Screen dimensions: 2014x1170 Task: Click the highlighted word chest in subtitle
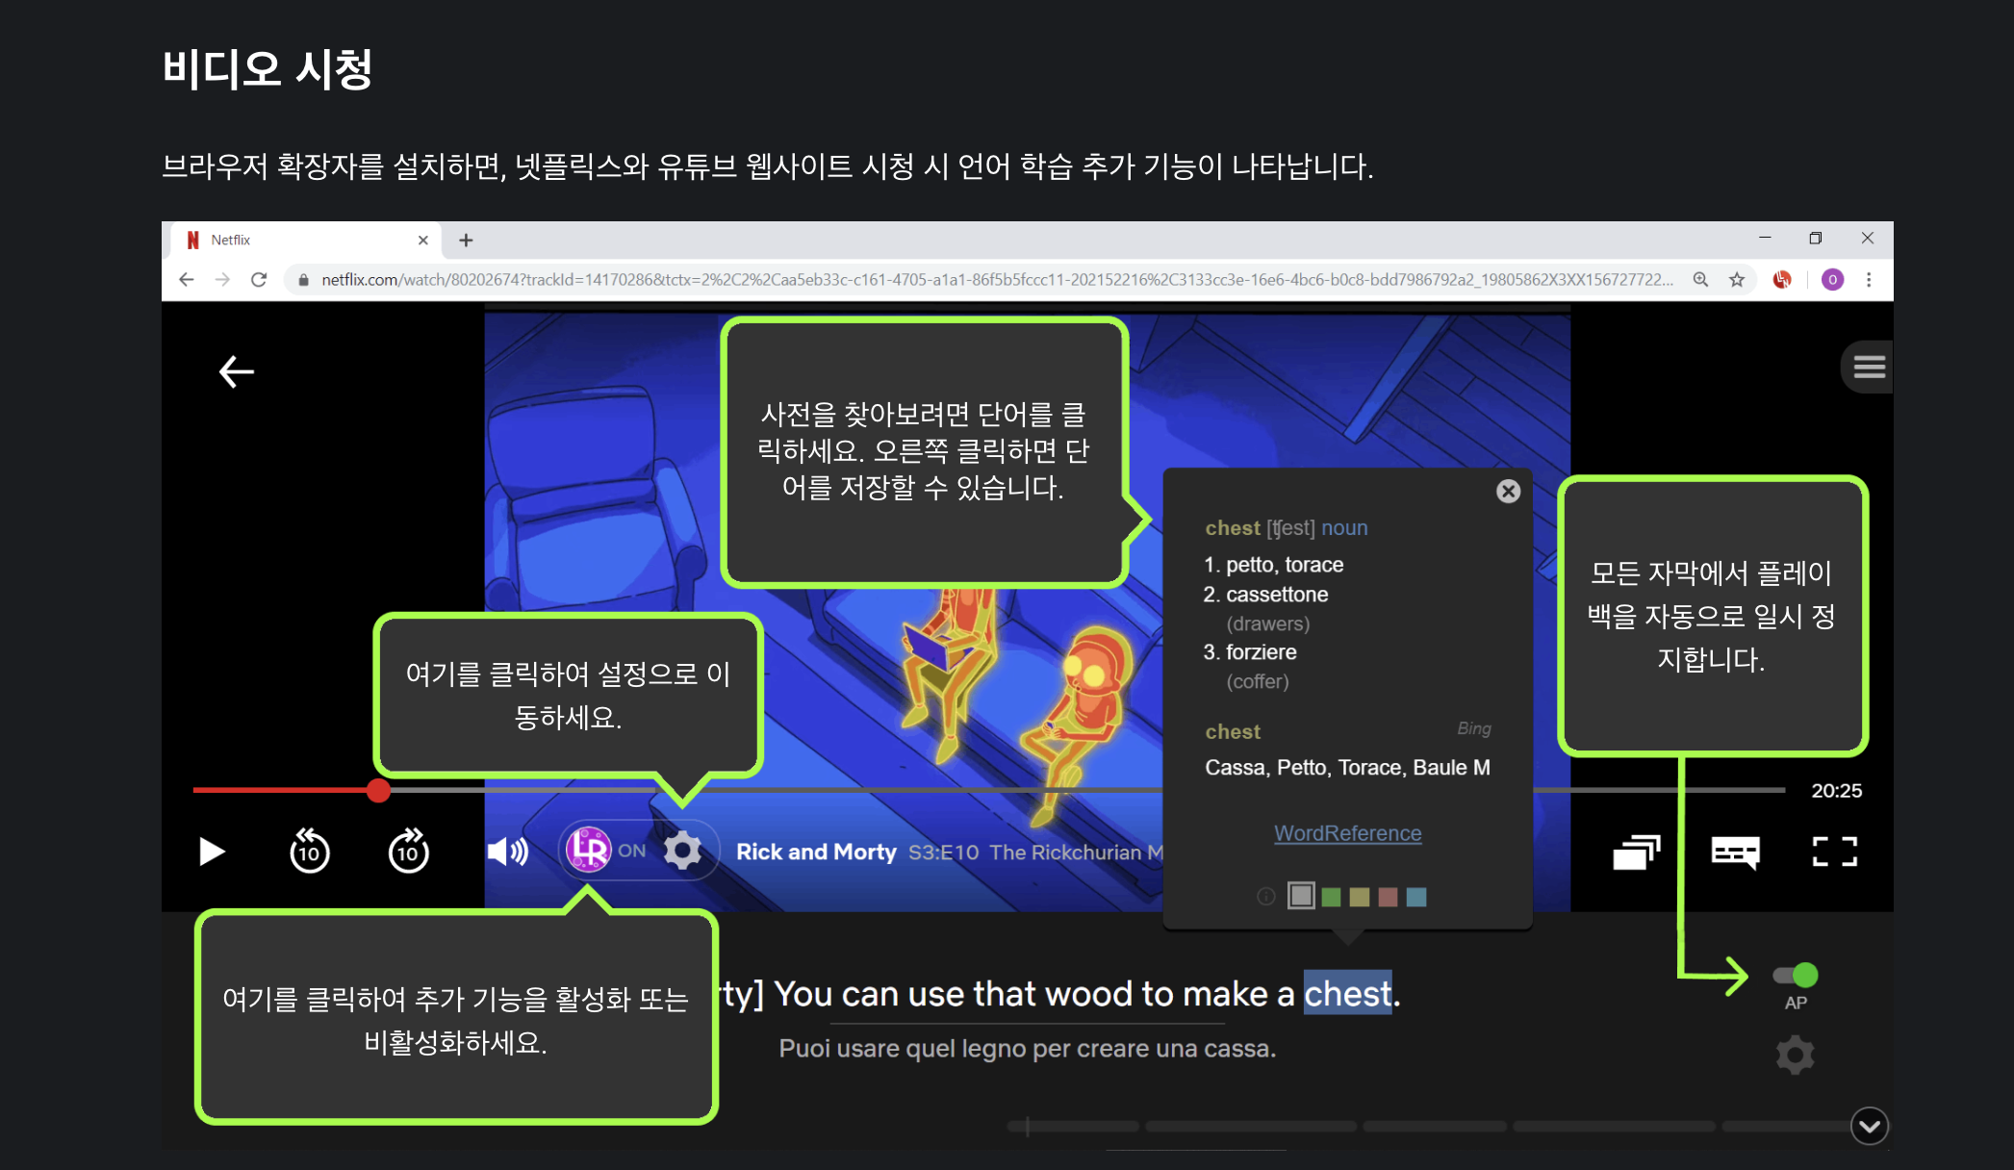point(1347,994)
